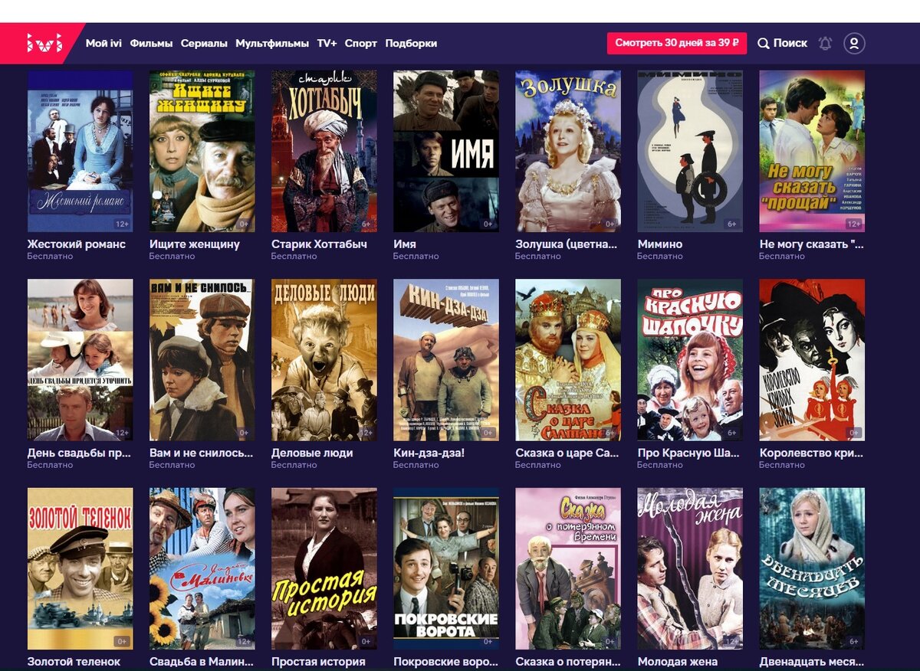This screenshot has width=920, height=671.
Task: Open the Спорт section
Action: pyautogui.click(x=362, y=44)
